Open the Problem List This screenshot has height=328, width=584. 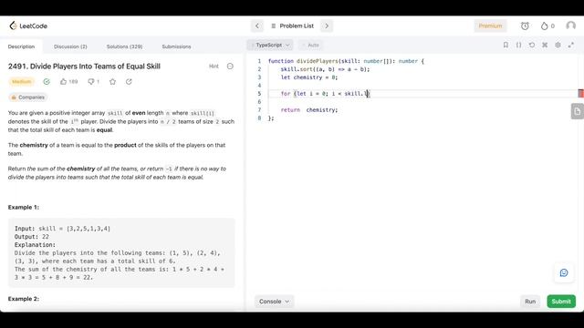click(x=293, y=26)
